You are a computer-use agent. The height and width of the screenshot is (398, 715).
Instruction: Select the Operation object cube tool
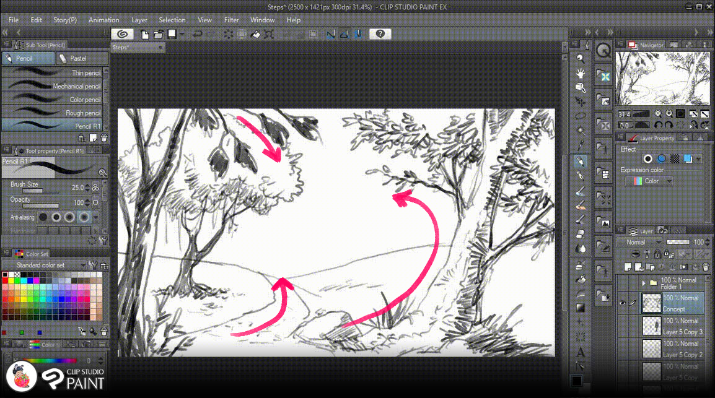(580, 87)
